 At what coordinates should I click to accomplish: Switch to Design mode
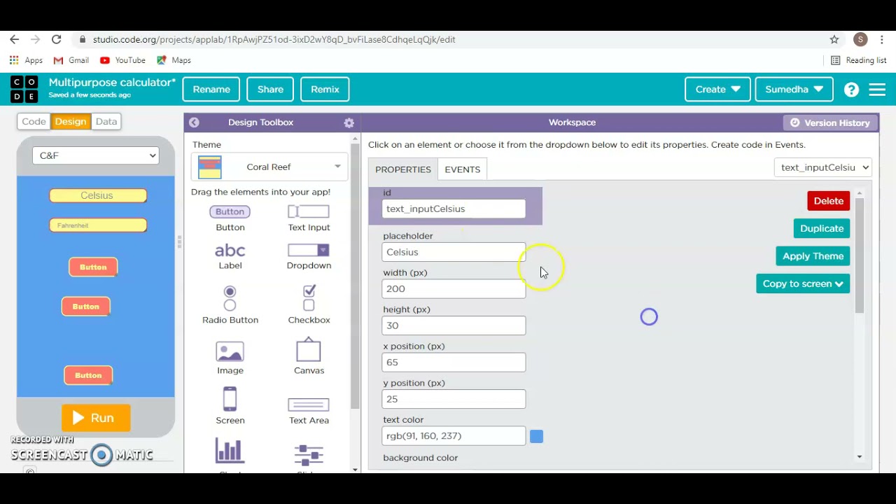[71, 121]
